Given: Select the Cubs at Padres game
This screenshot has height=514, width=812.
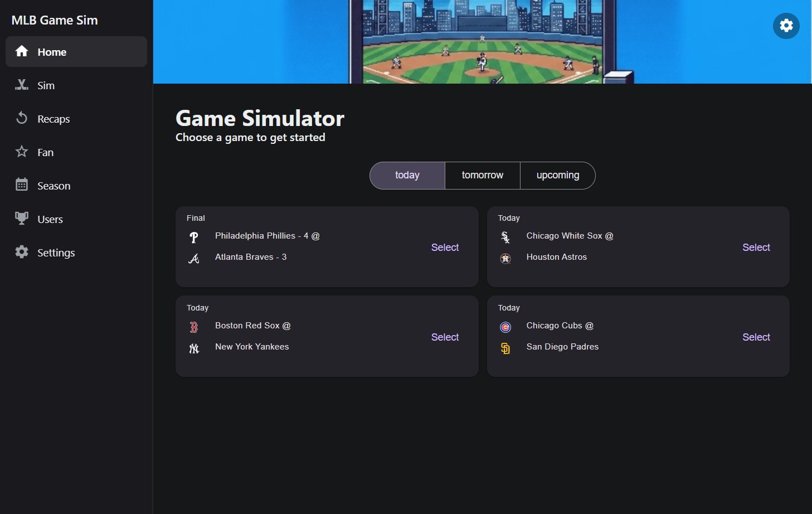Looking at the screenshot, I should (x=756, y=337).
